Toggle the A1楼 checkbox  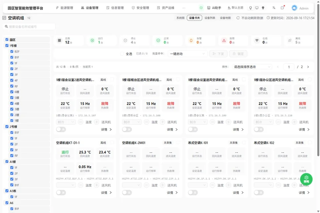[x=7, y=161]
